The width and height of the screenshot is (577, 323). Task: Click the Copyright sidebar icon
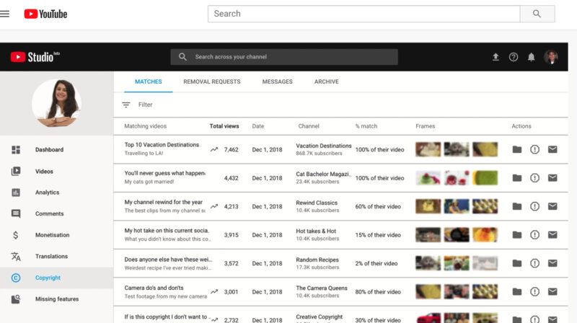16,278
